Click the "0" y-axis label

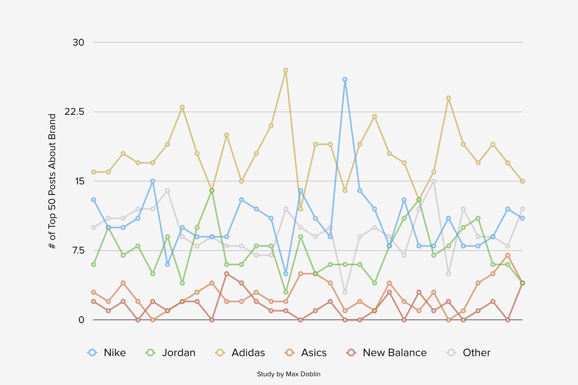(81, 320)
